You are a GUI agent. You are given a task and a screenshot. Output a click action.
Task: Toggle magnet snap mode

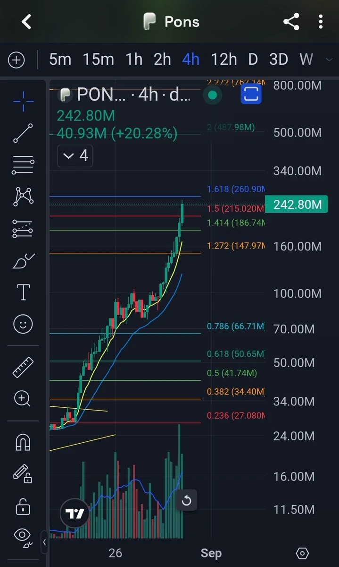tap(23, 442)
